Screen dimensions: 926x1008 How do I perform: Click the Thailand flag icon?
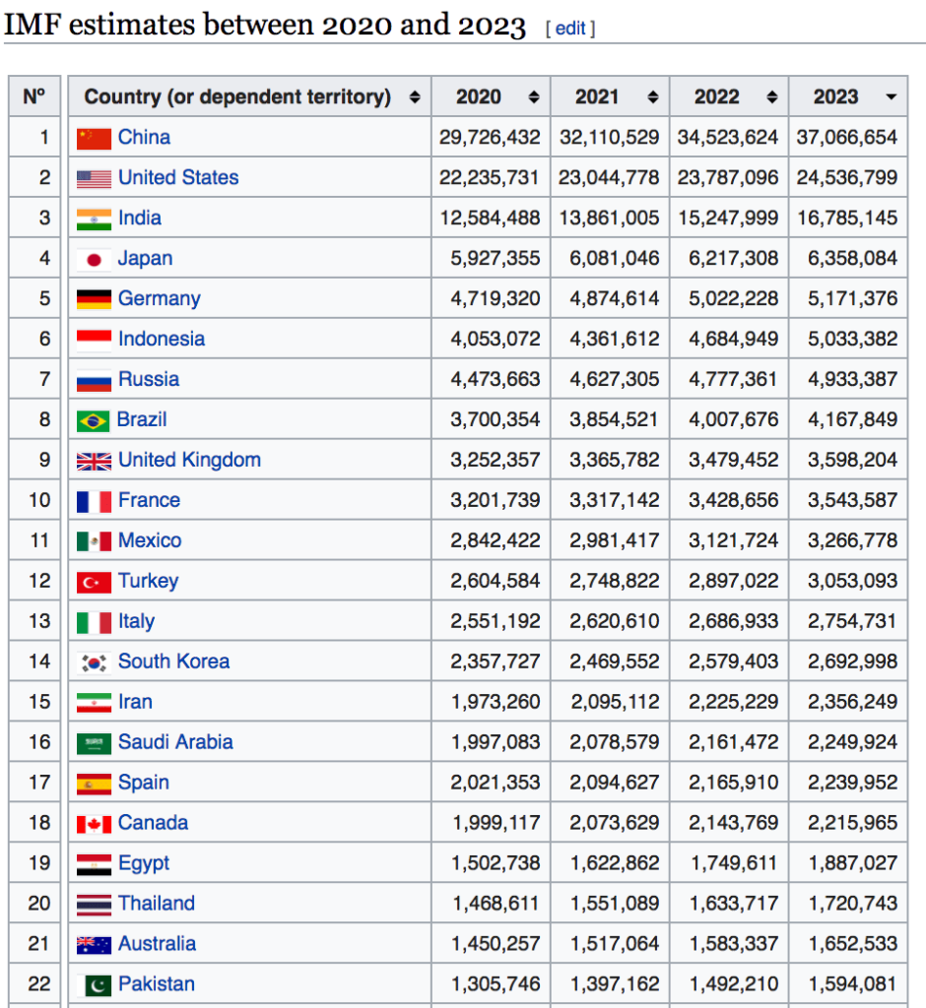[94, 906]
